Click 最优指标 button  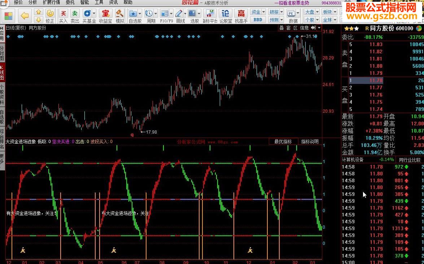[x=283, y=142]
